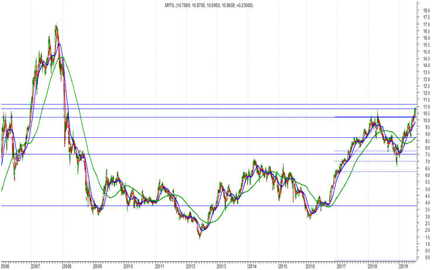The image size is (432, 270).
Task: Select the 2013 year label on the time axis
Action: click(222, 266)
